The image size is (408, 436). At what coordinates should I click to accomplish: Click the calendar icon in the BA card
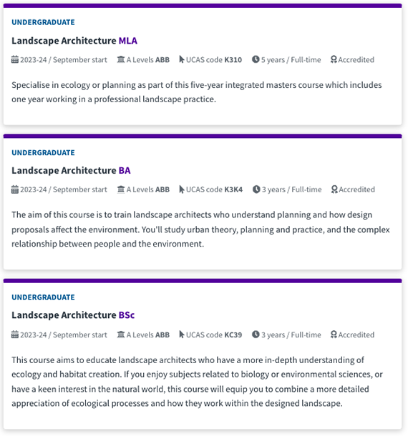tap(15, 189)
